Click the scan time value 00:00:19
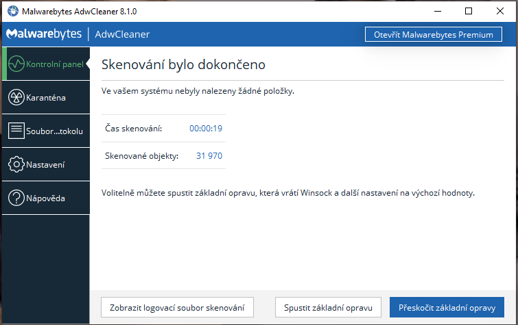Screen dimensions: 518x325 (x=206, y=128)
